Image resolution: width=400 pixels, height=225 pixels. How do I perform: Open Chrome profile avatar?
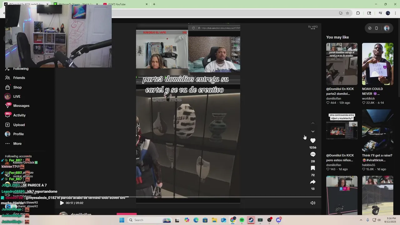(388, 13)
